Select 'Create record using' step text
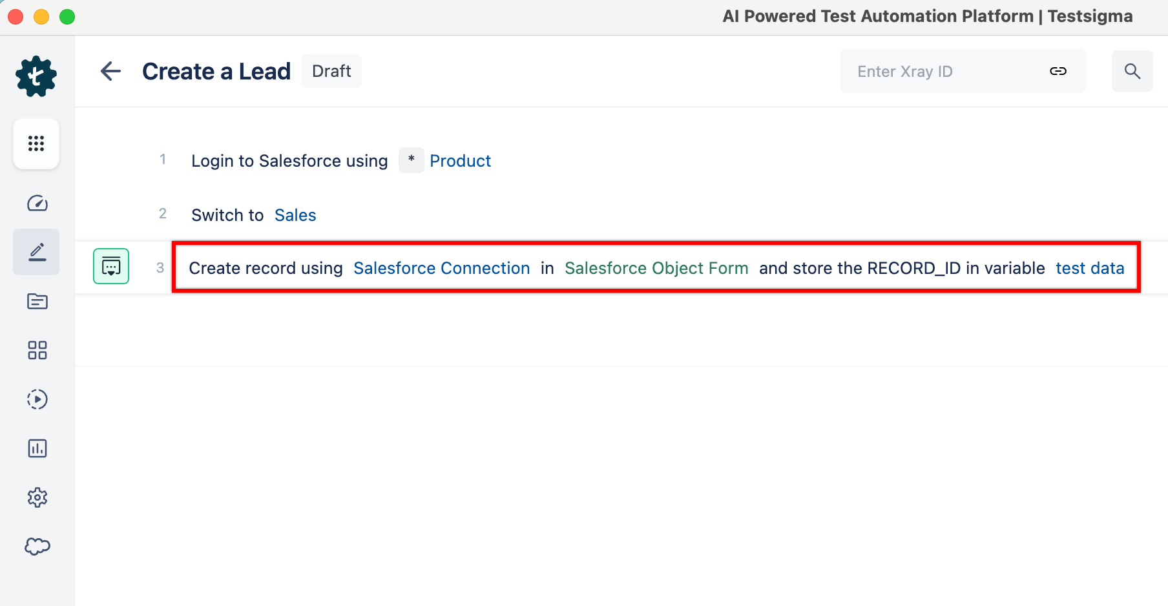The width and height of the screenshot is (1168, 606). [266, 268]
